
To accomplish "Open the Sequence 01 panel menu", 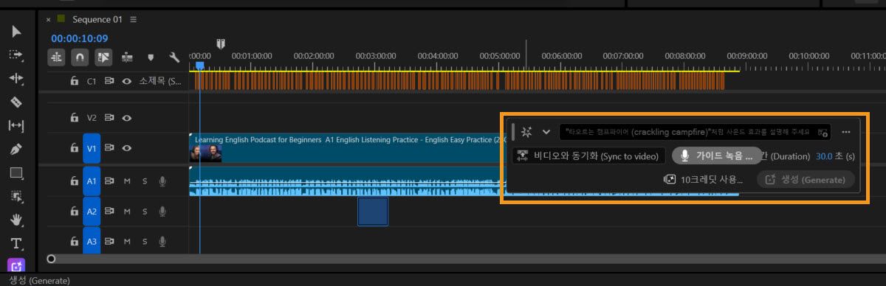I will pos(132,19).
